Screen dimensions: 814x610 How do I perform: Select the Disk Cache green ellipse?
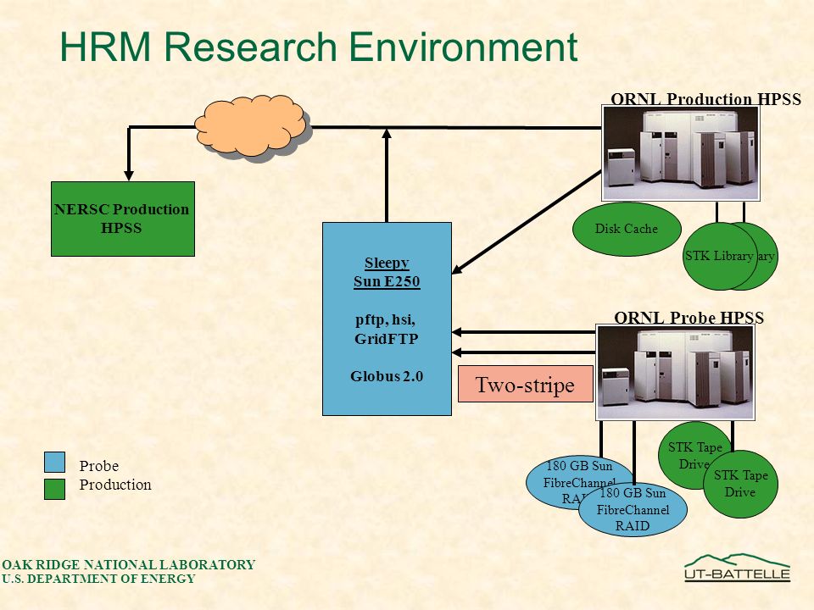pyautogui.click(x=627, y=229)
